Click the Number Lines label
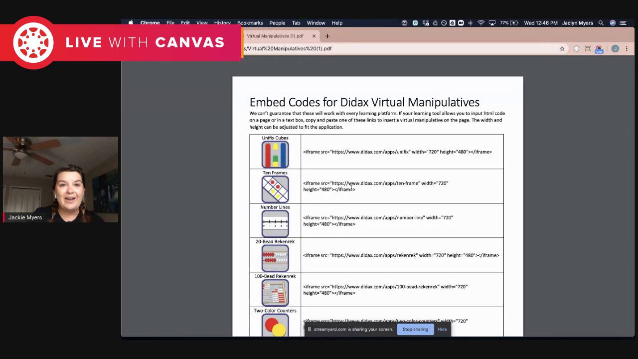 [x=275, y=207]
